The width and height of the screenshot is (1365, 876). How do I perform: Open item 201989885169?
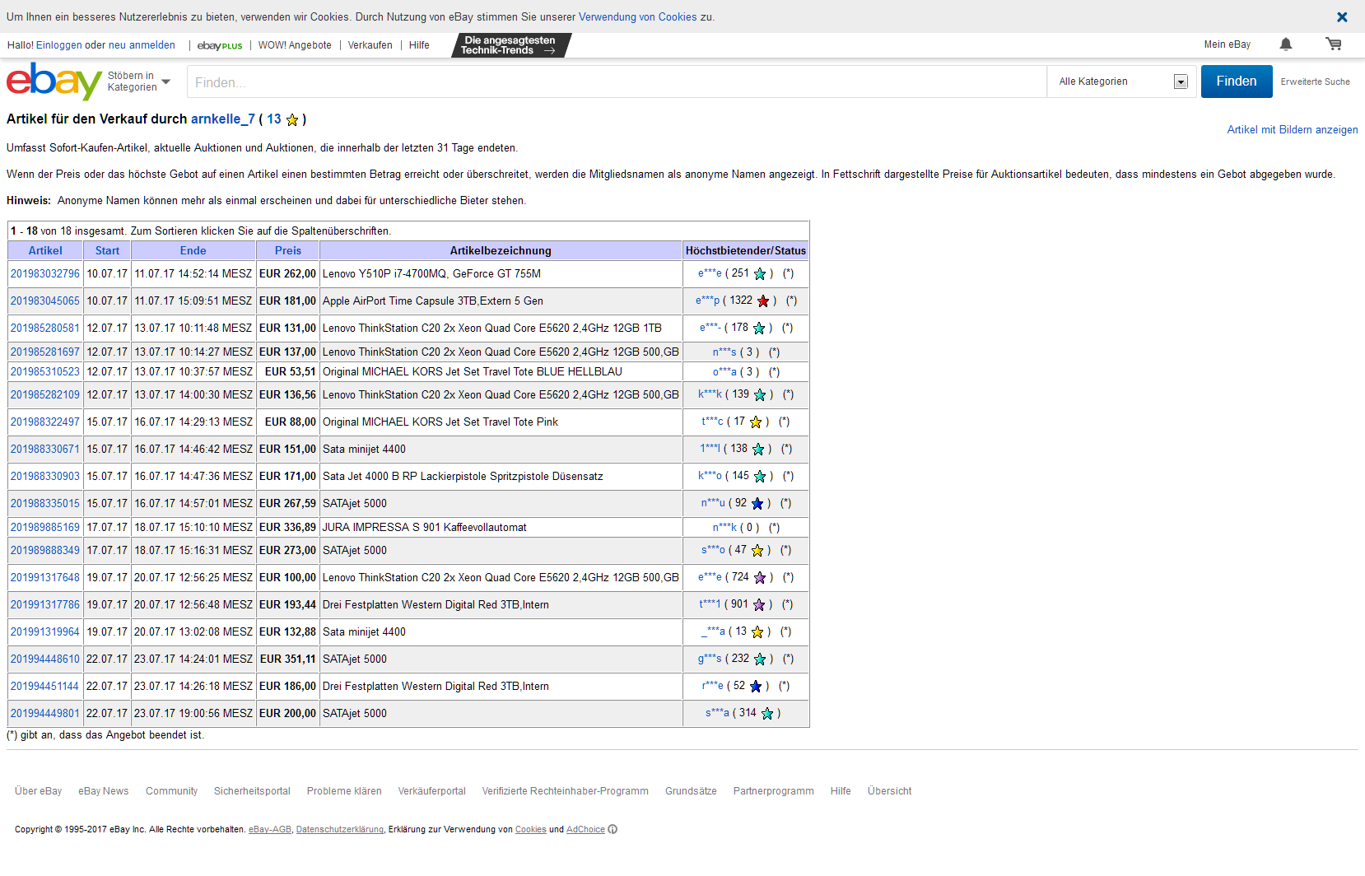[x=45, y=527]
